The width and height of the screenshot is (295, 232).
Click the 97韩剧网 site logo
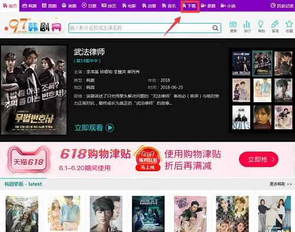pyautogui.click(x=33, y=26)
